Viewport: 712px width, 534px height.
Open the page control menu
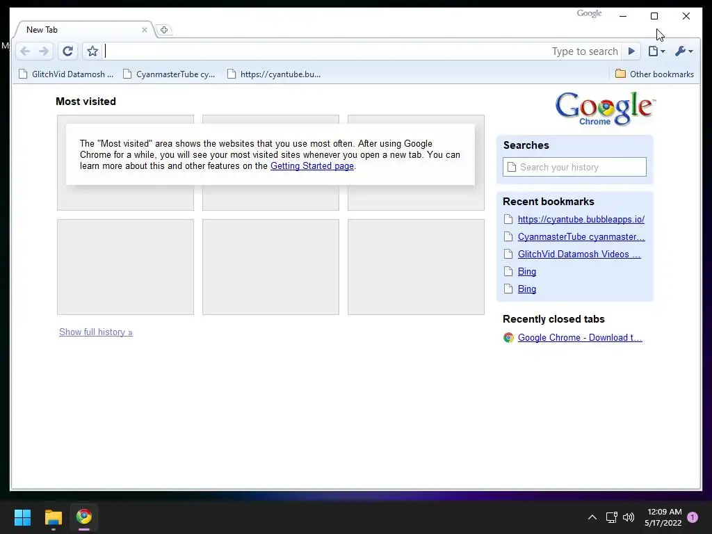click(x=656, y=51)
